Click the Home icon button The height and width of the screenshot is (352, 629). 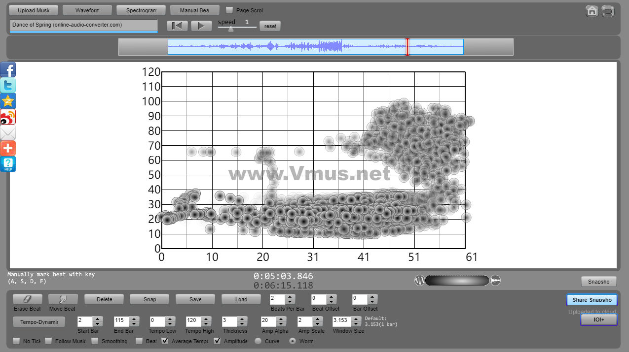coord(592,11)
